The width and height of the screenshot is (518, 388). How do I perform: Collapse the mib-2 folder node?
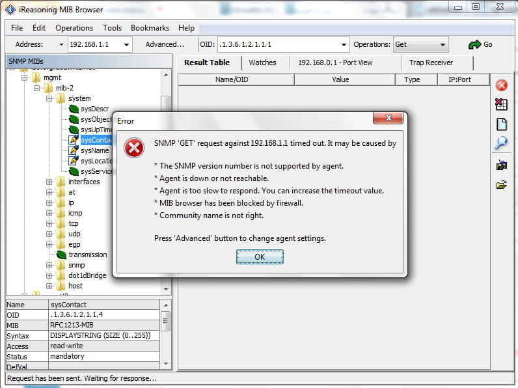tap(36, 88)
